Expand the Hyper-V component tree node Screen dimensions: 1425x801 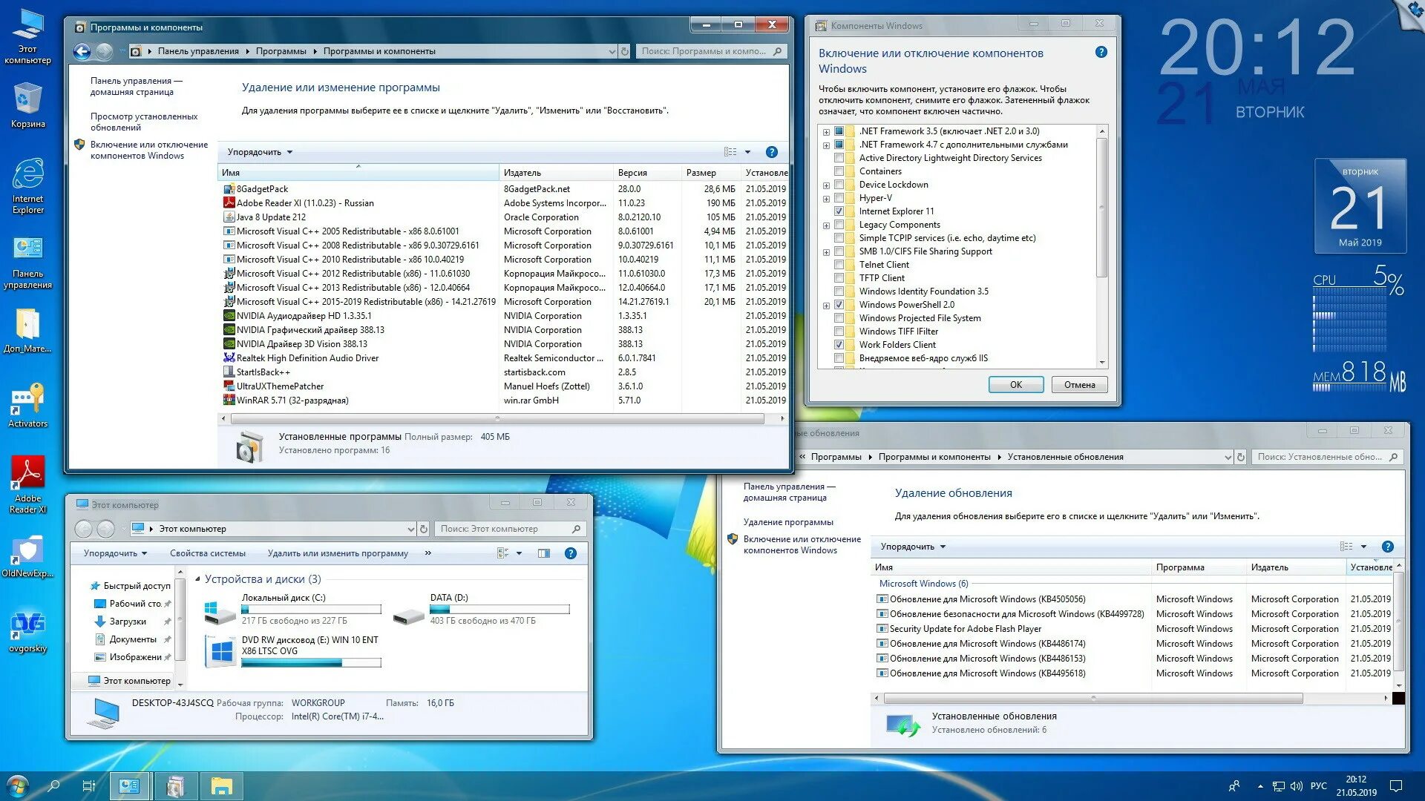point(826,199)
